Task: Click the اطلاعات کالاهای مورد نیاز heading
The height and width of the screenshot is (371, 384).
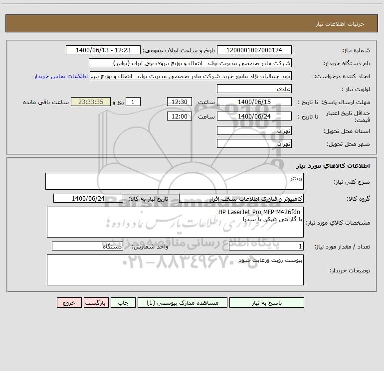Action: tap(333, 166)
